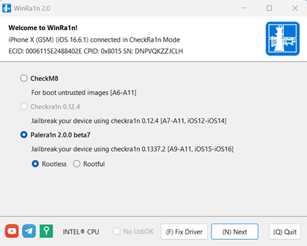The height and width of the screenshot is (246, 307).
Task: Maximize the WinRa1n window
Action: pos(269,8)
